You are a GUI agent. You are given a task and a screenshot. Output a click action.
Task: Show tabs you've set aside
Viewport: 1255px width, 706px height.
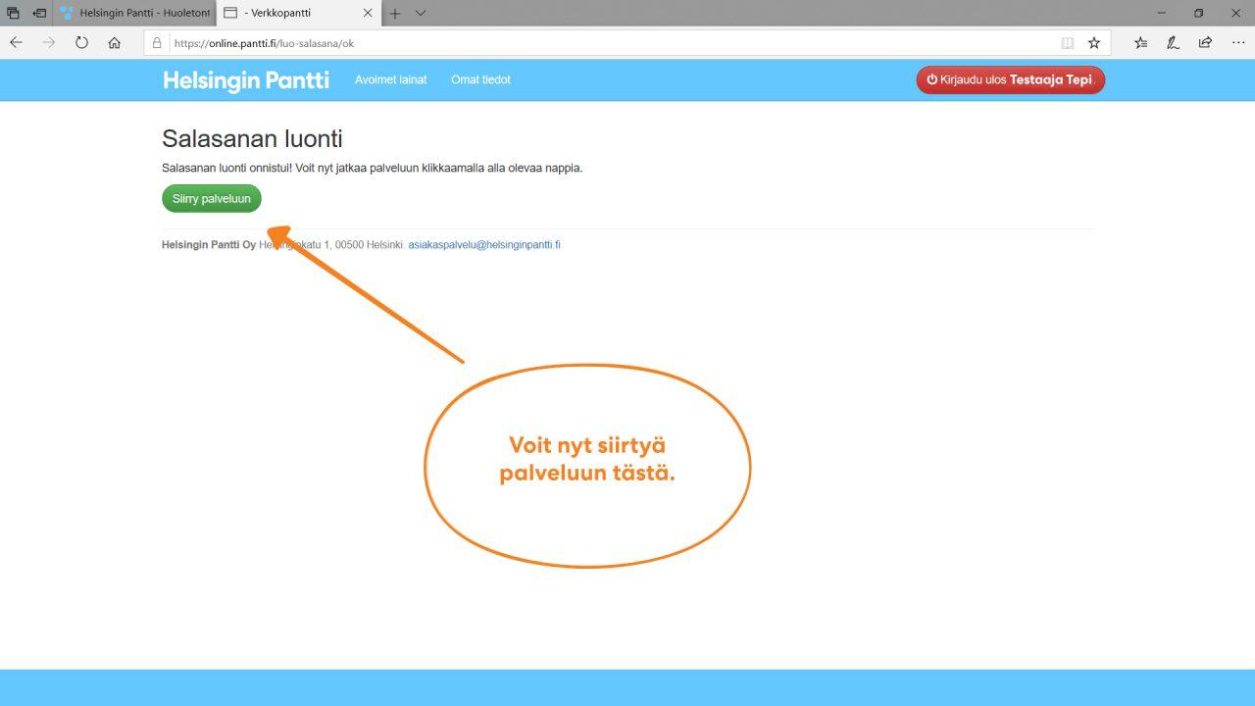(x=13, y=13)
